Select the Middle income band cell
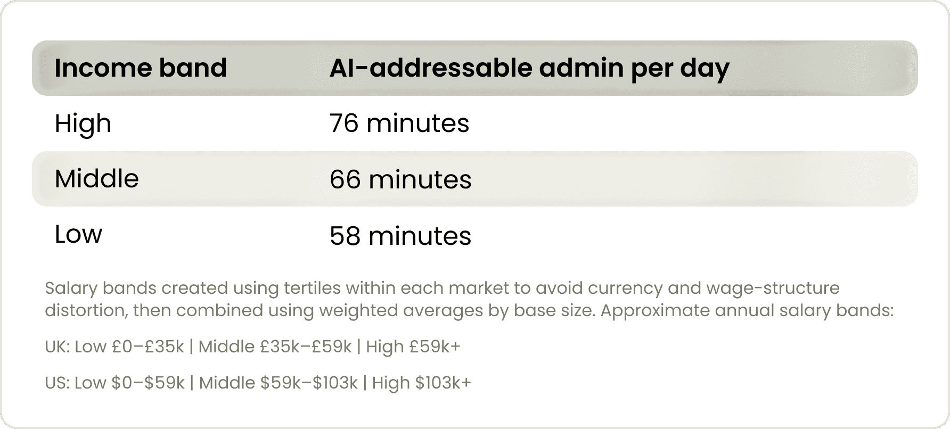950x429 pixels. point(96,178)
